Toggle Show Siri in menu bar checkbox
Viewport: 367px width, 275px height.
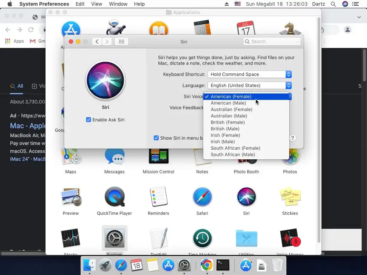[x=156, y=138]
